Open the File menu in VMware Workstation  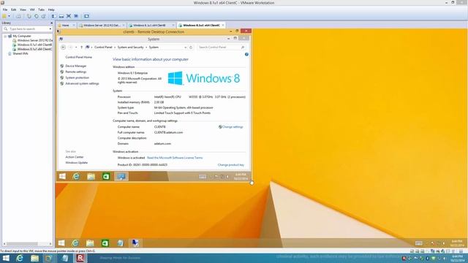tap(5, 9)
